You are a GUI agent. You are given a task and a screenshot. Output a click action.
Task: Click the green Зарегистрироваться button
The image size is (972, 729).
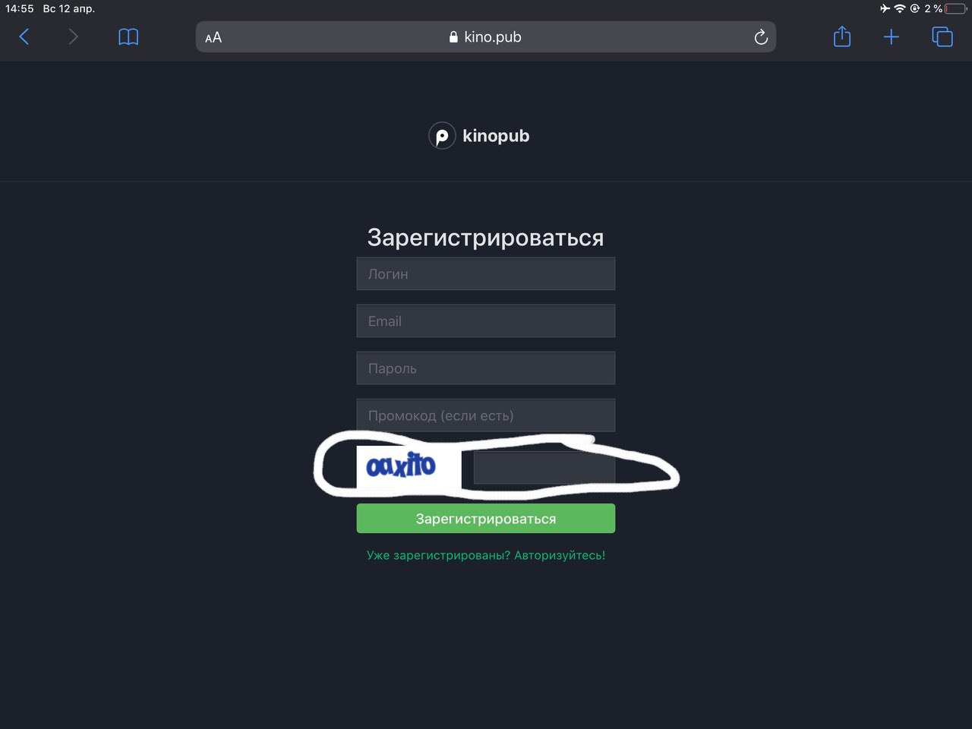486,519
